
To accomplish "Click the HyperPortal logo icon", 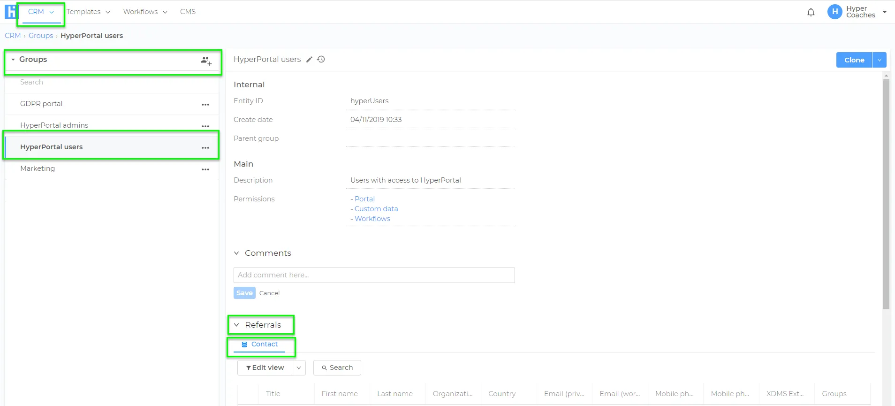I will [10, 12].
